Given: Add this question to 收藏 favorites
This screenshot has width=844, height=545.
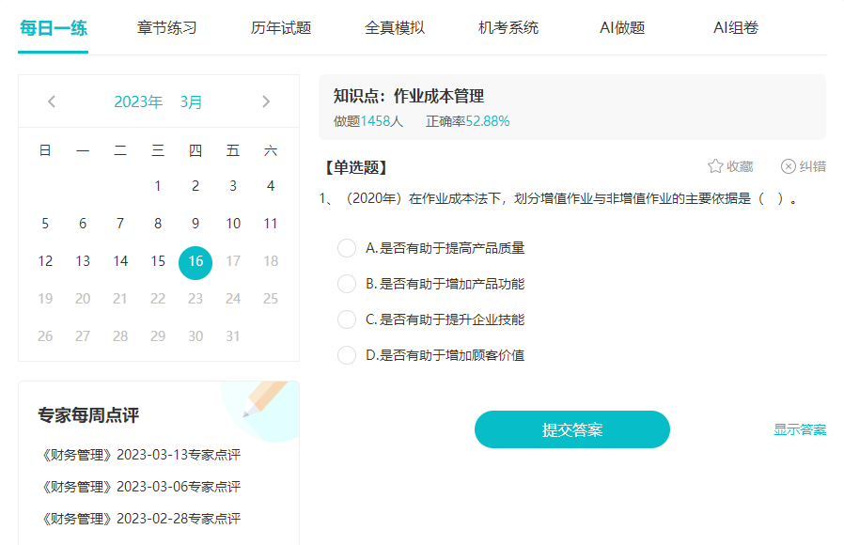Looking at the screenshot, I should (x=732, y=166).
